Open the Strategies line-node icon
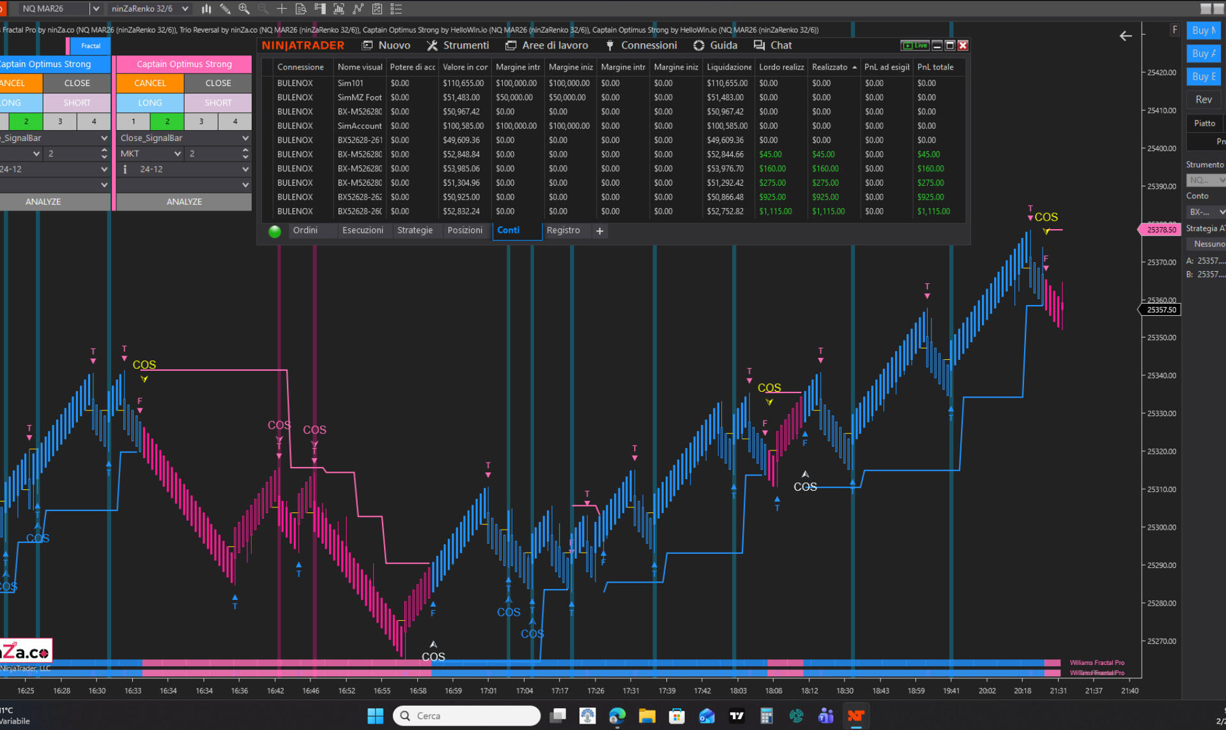 [358, 9]
